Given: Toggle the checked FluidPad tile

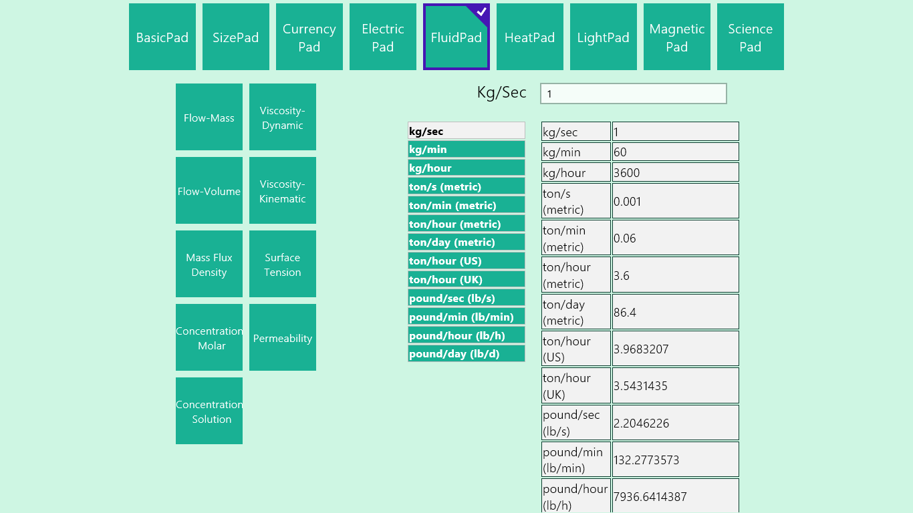Looking at the screenshot, I should tap(456, 37).
